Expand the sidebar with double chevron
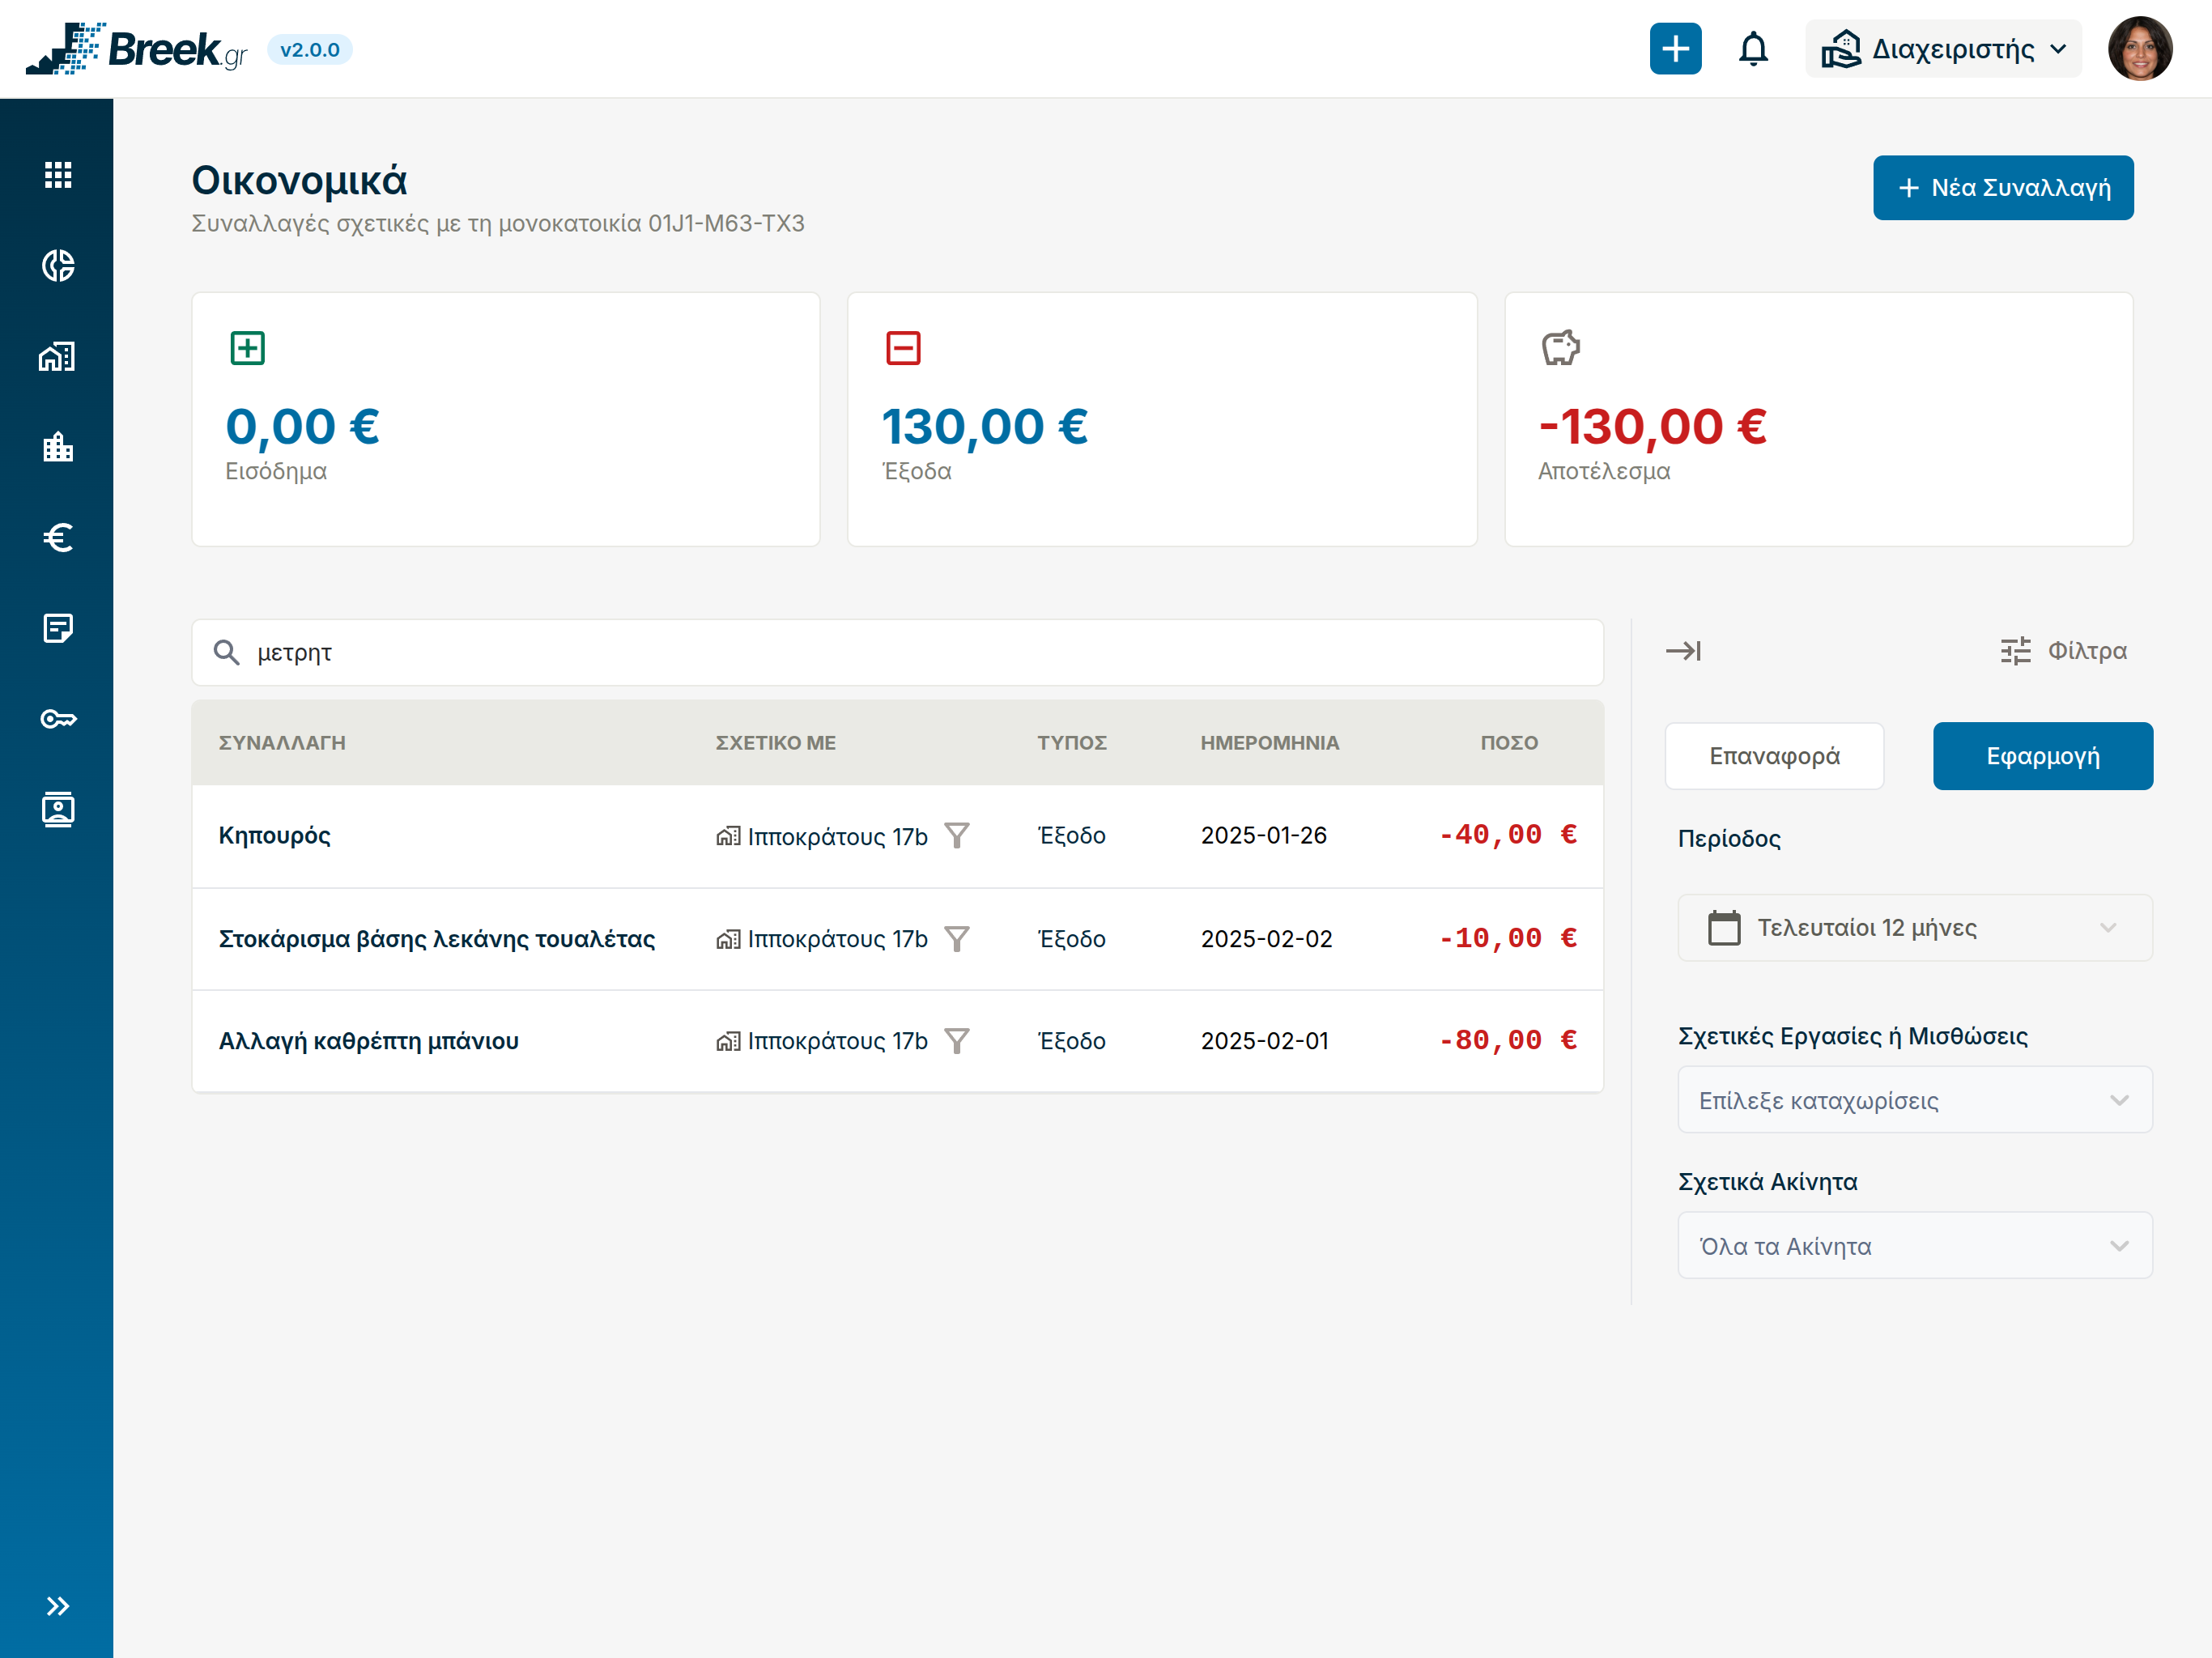This screenshot has width=2212, height=1658. point(58,1606)
